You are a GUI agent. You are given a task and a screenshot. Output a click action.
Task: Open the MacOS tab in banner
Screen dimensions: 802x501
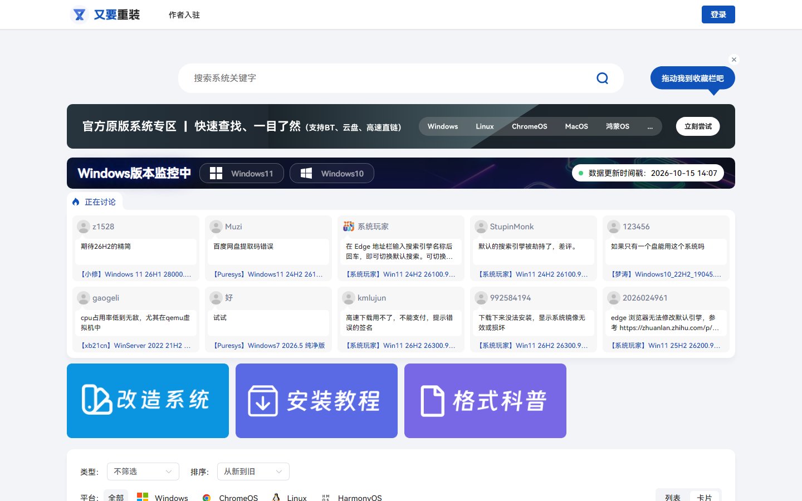[576, 126]
